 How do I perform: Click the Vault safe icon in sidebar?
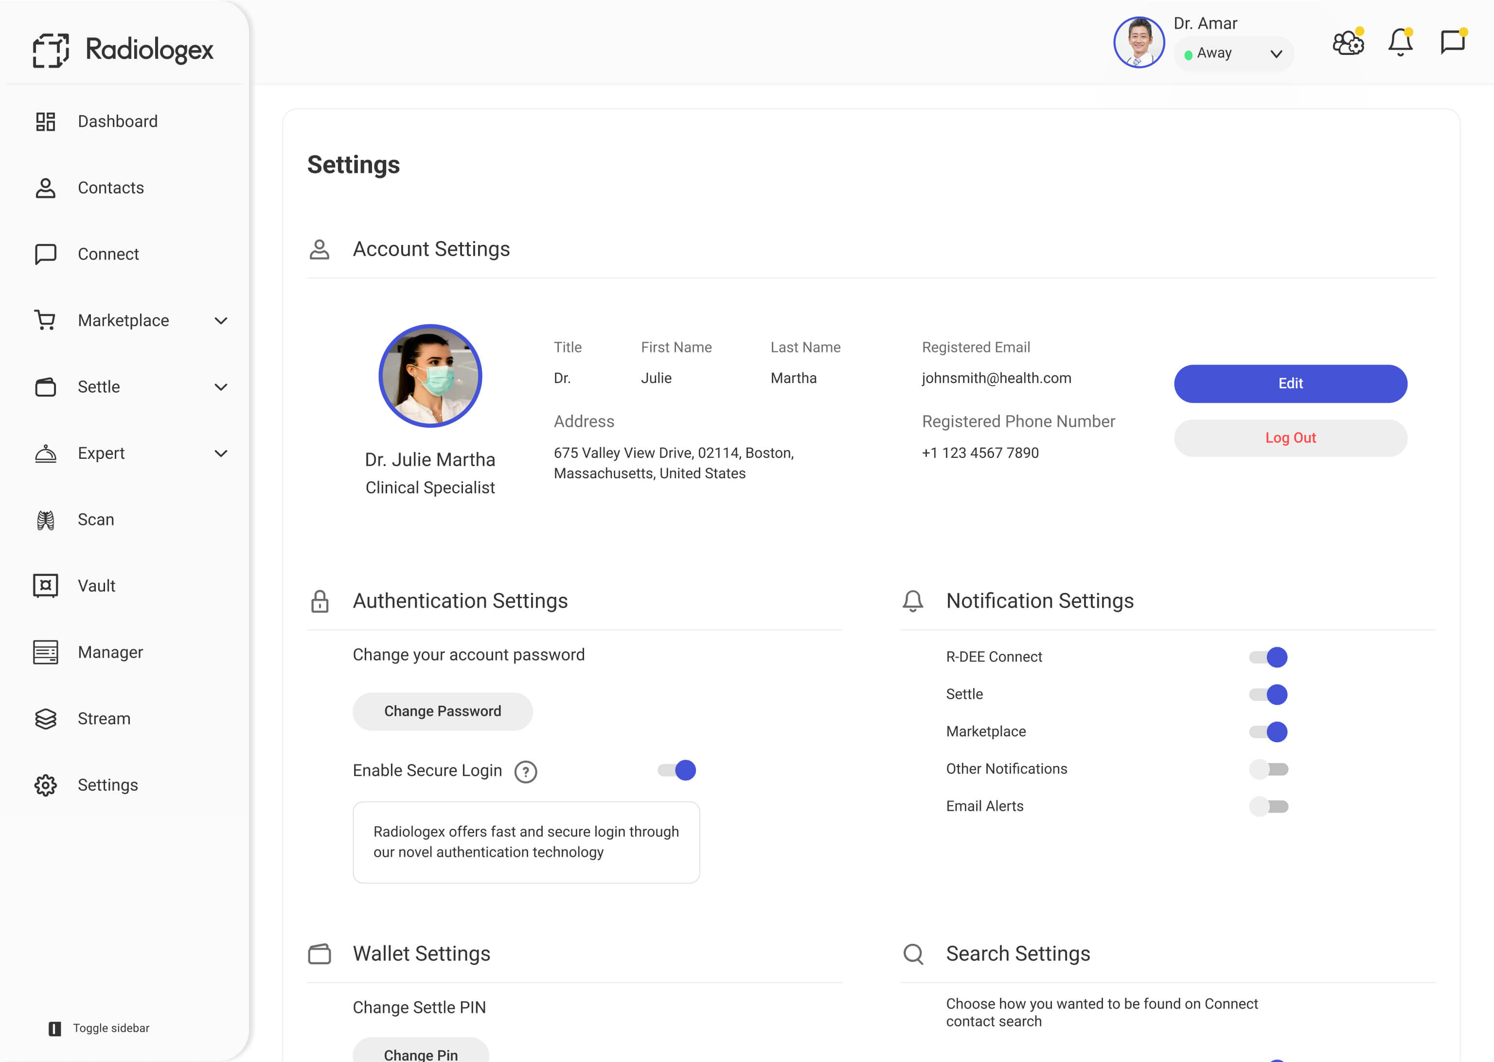(x=46, y=586)
